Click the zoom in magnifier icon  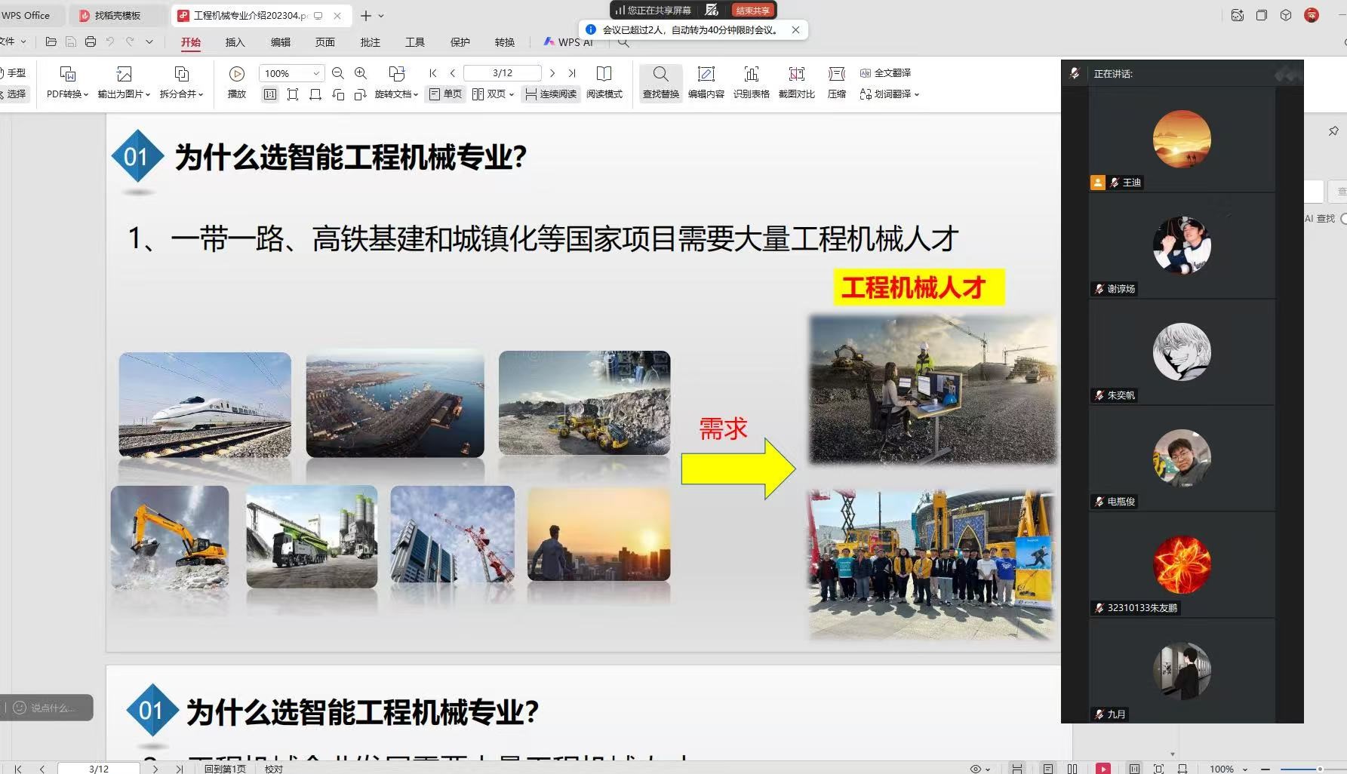pos(361,73)
